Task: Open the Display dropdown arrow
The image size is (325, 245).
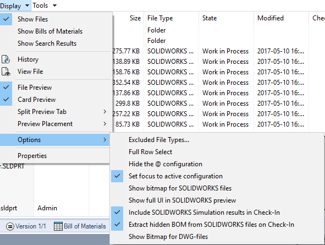Action: (27, 6)
